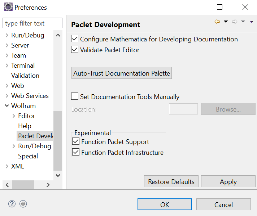The height and width of the screenshot is (216, 257).
Task: Select Paclet Development tree item
Action: (35, 136)
